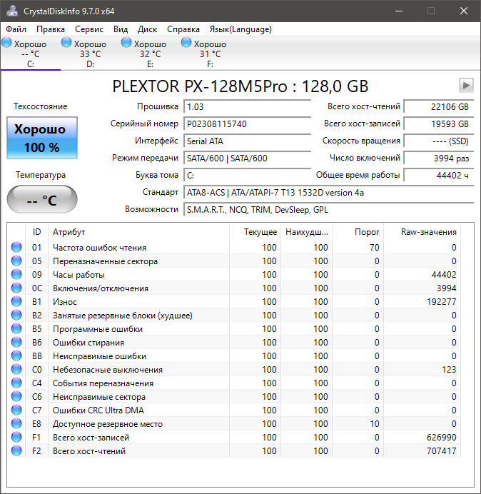Click the Хорошо 100 % health status button
Image resolution: width=481 pixels, height=494 pixels.
point(42,138)
